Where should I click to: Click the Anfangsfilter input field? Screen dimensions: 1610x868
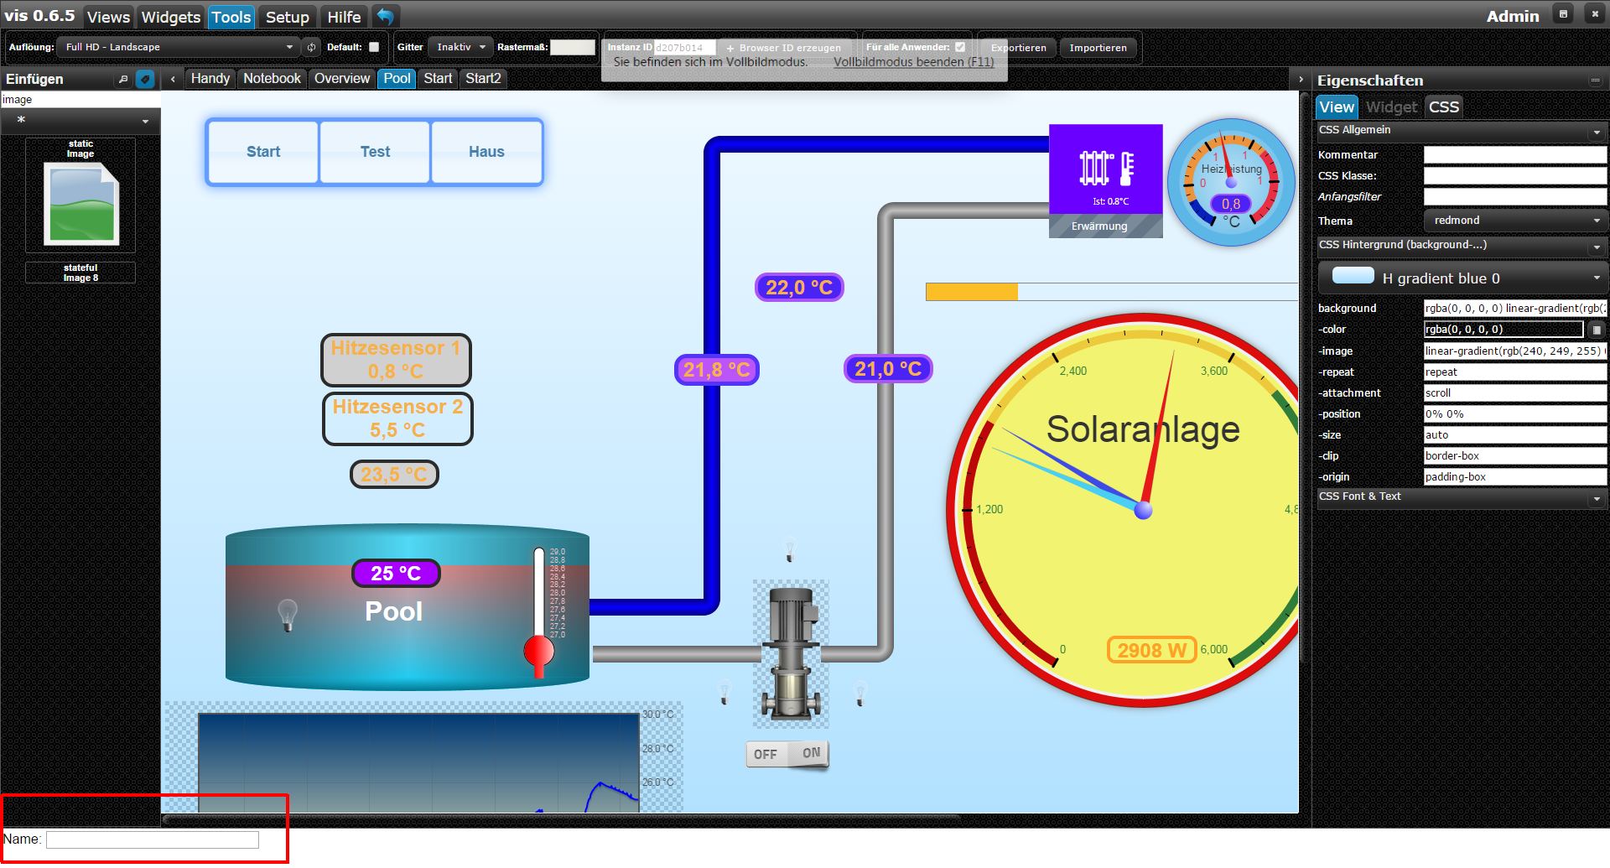tap(1515, 197)
